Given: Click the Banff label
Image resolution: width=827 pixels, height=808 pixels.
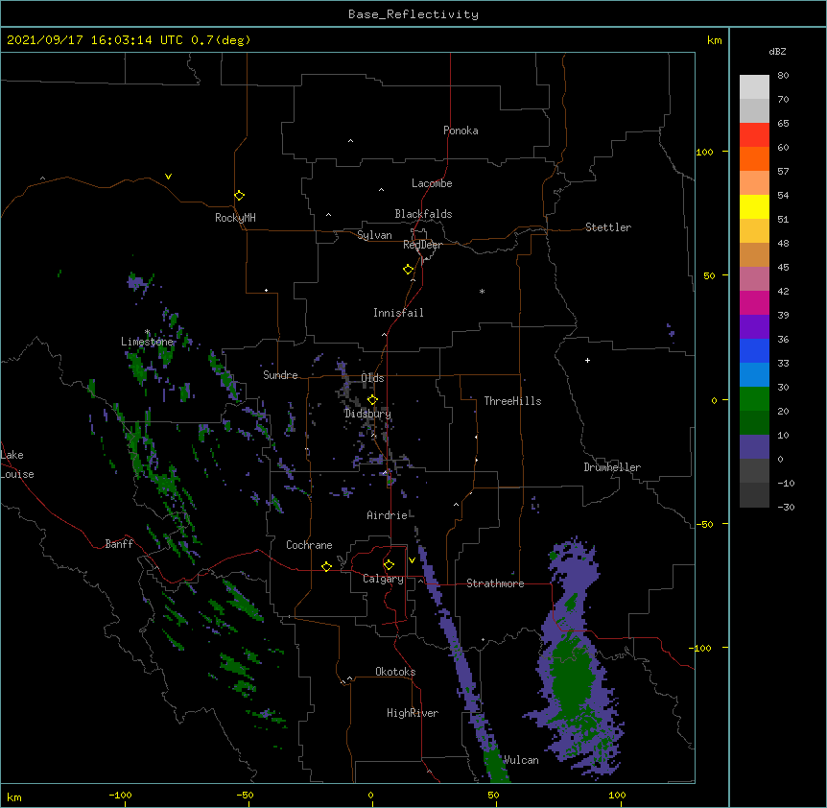Looking at the screenshot, I should coord(119,544).
